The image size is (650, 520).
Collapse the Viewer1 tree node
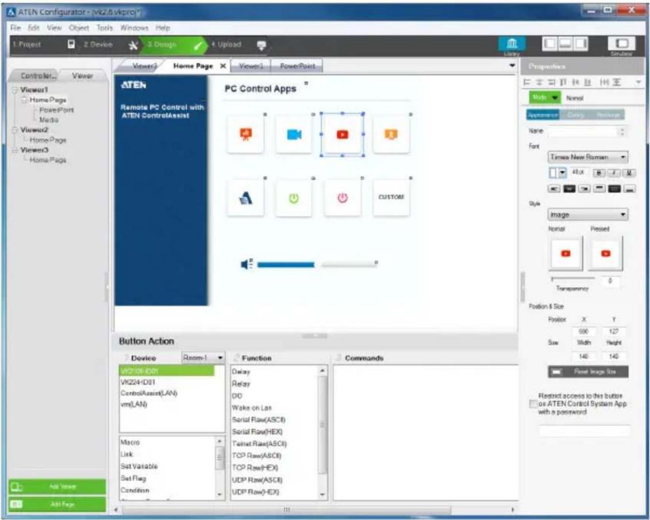[15, 90]
